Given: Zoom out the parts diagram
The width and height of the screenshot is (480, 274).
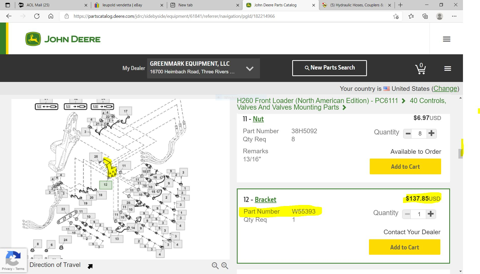Looking at the screenshot, I should 215,266.
